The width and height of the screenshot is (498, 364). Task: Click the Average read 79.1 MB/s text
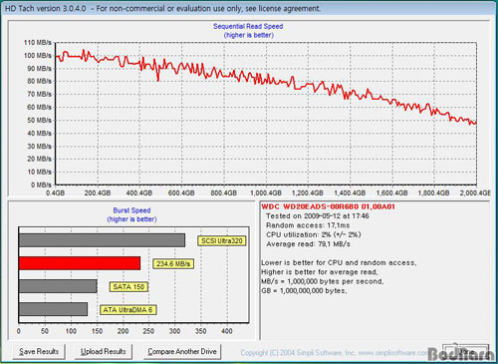(x=308, y=244)
